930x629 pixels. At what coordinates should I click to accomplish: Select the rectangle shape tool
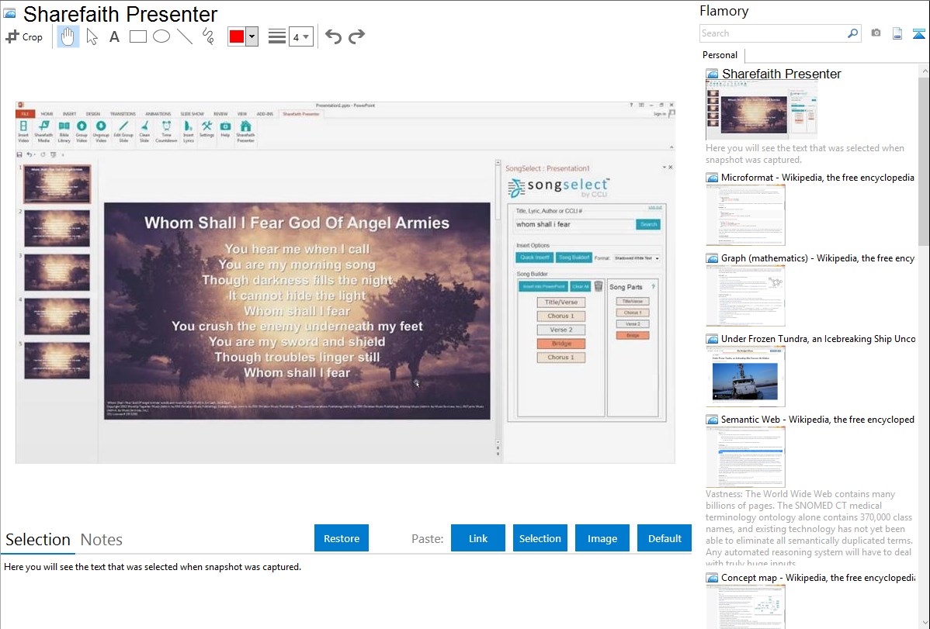138,36
